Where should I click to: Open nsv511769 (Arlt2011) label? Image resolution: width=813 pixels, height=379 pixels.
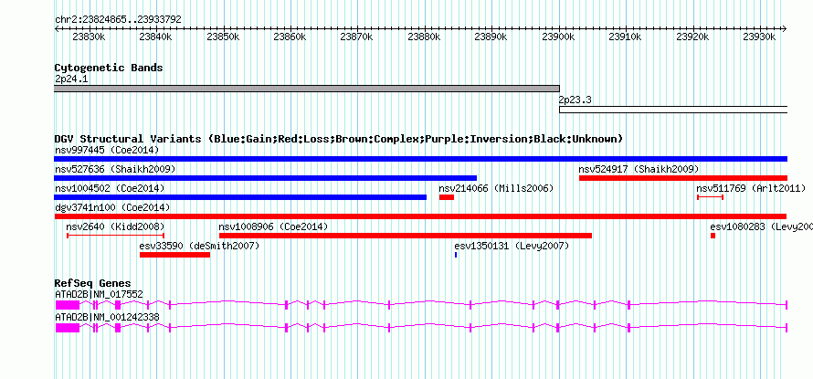751,189
